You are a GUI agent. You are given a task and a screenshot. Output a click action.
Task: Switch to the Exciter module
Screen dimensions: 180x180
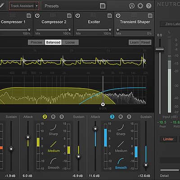point(94,22)
